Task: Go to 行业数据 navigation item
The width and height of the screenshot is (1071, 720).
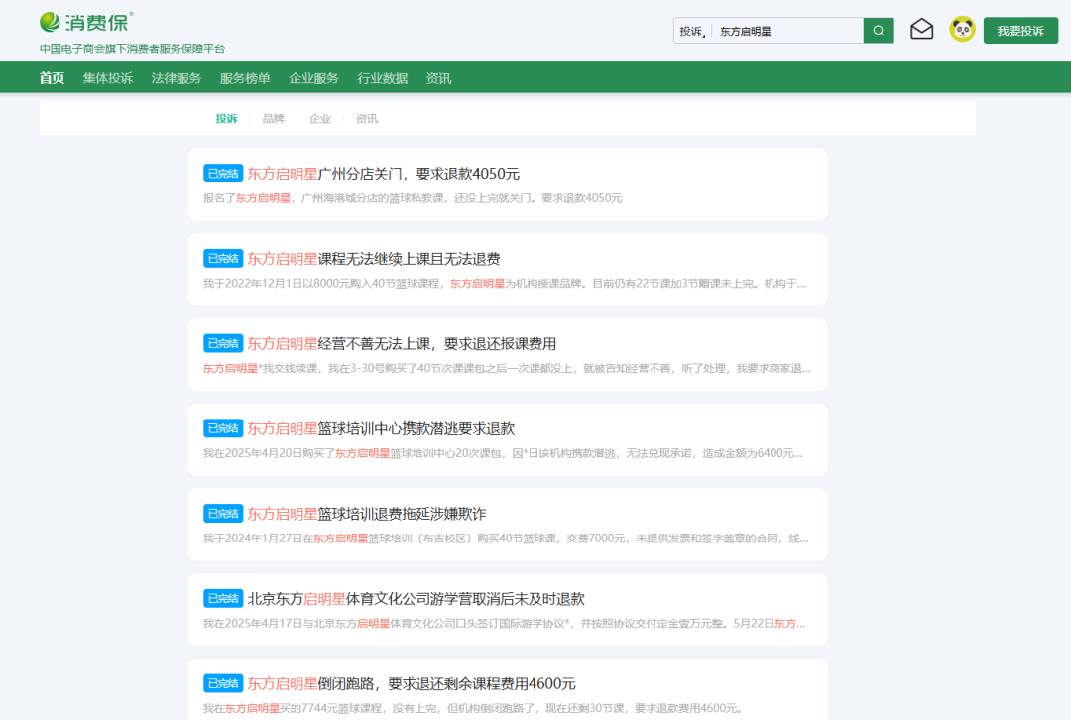Action: 382,78
